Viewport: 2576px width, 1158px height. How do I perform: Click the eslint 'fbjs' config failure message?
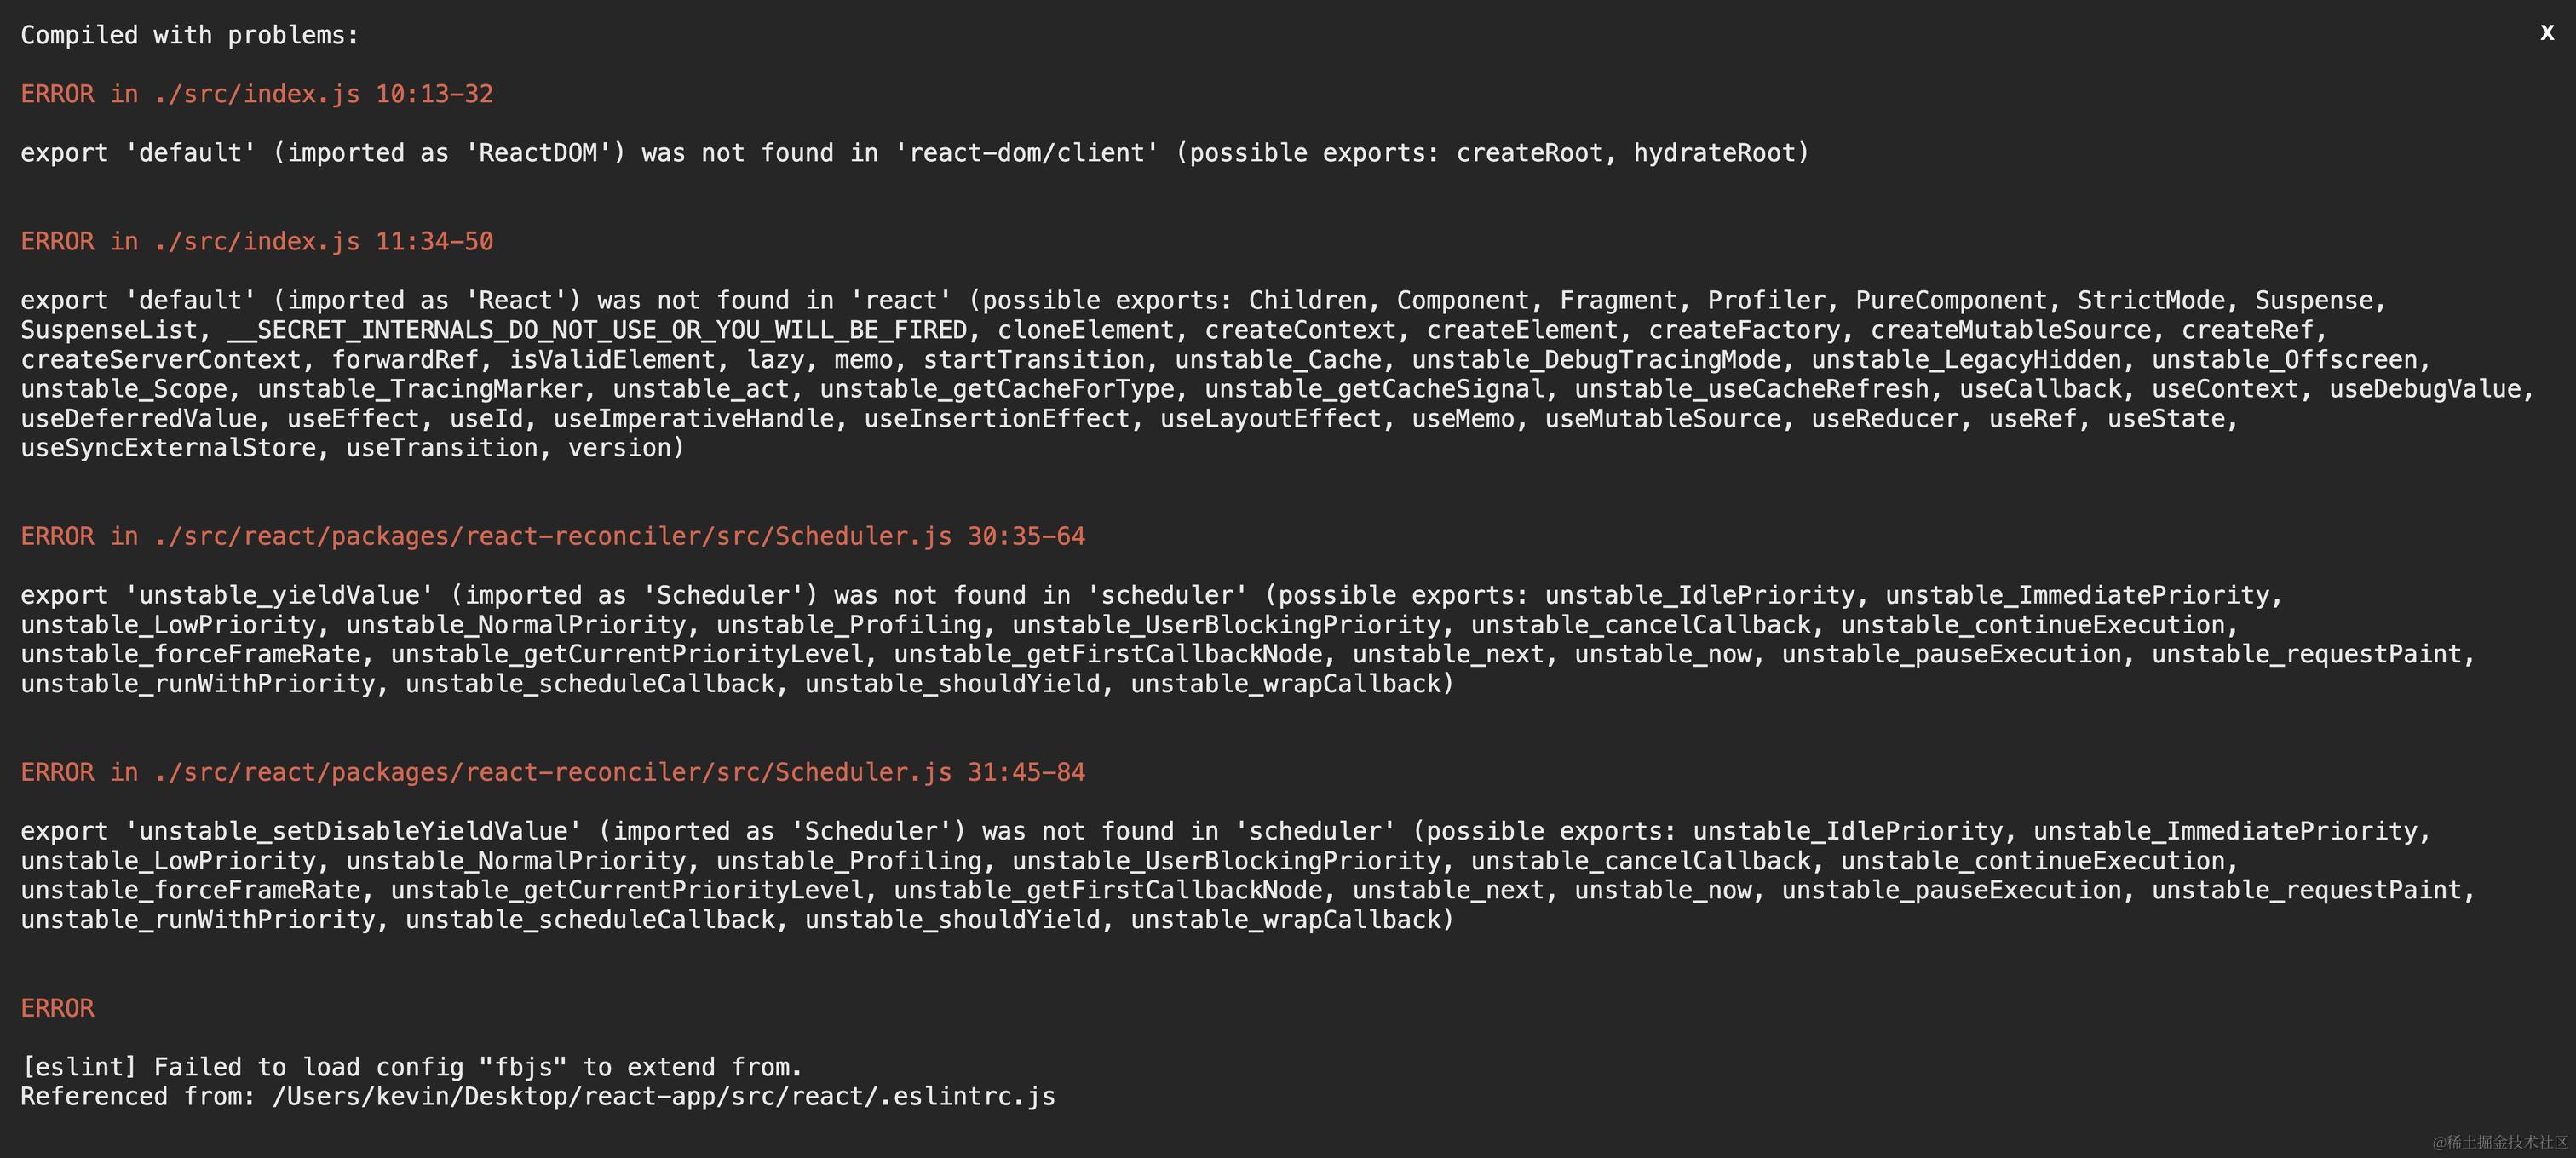point(412,1067)
